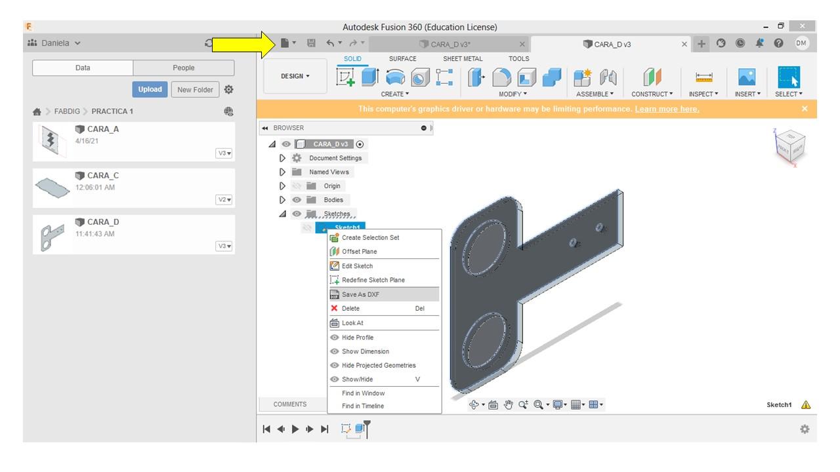Viewport: 840px width, 472px height.
Task: Open the Help question mark menu
Action: pos(779,43)
